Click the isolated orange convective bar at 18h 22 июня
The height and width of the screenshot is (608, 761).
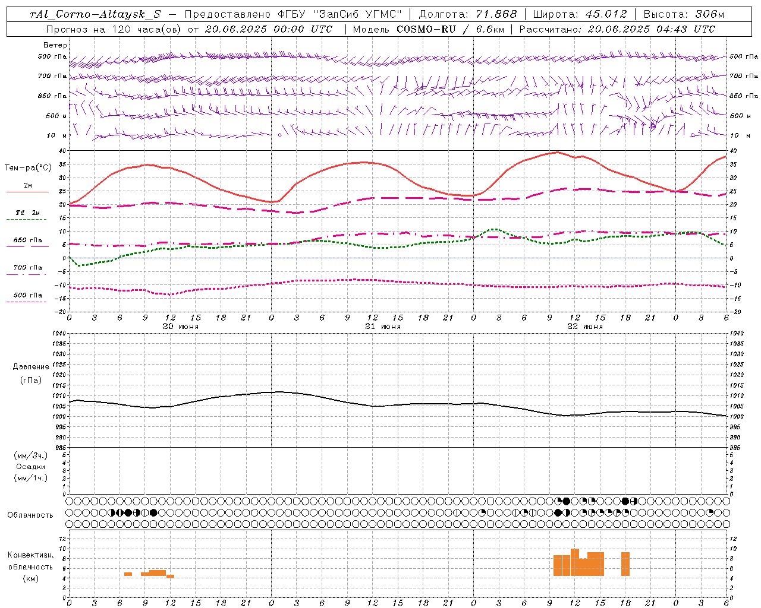(x=625, y=564)
